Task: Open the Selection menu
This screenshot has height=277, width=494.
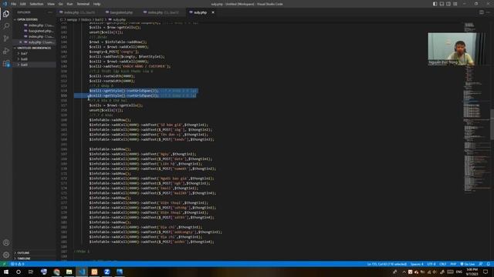Action: (x=36, y=4)
